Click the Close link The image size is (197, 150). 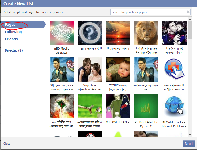pos(7,144)
